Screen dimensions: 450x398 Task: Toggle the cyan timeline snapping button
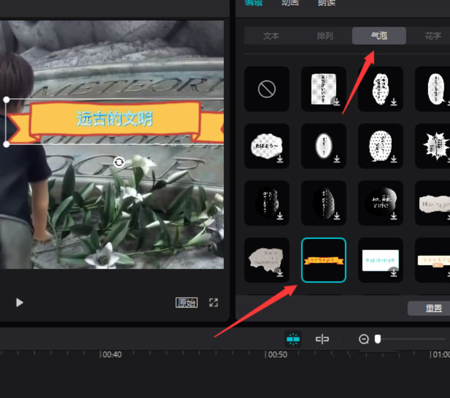click(x=293, y=339)
